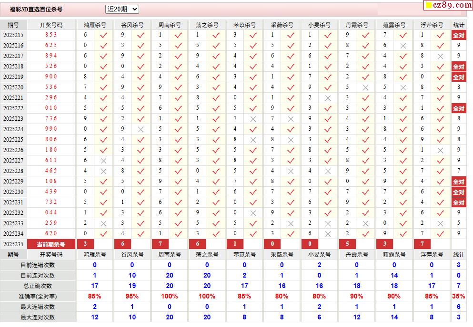Viewport: 473px width, 327px height.
Task: Click the X mark for 小旻 in row 2025228
Action: [328, 171]
